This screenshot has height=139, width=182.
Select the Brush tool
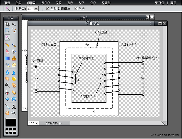click(x=14, y=45)
